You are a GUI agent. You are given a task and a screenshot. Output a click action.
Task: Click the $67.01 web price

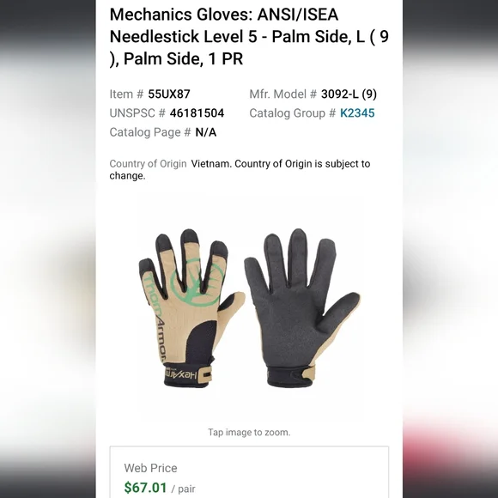coord(145,488)
